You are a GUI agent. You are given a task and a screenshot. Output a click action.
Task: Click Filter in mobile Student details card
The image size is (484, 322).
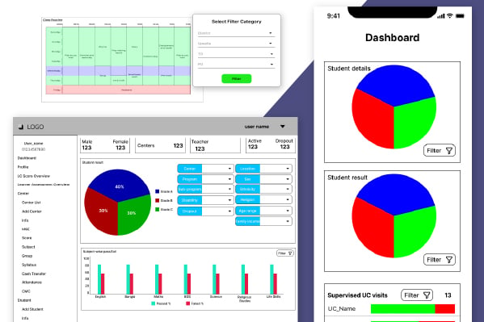(440, 151)
